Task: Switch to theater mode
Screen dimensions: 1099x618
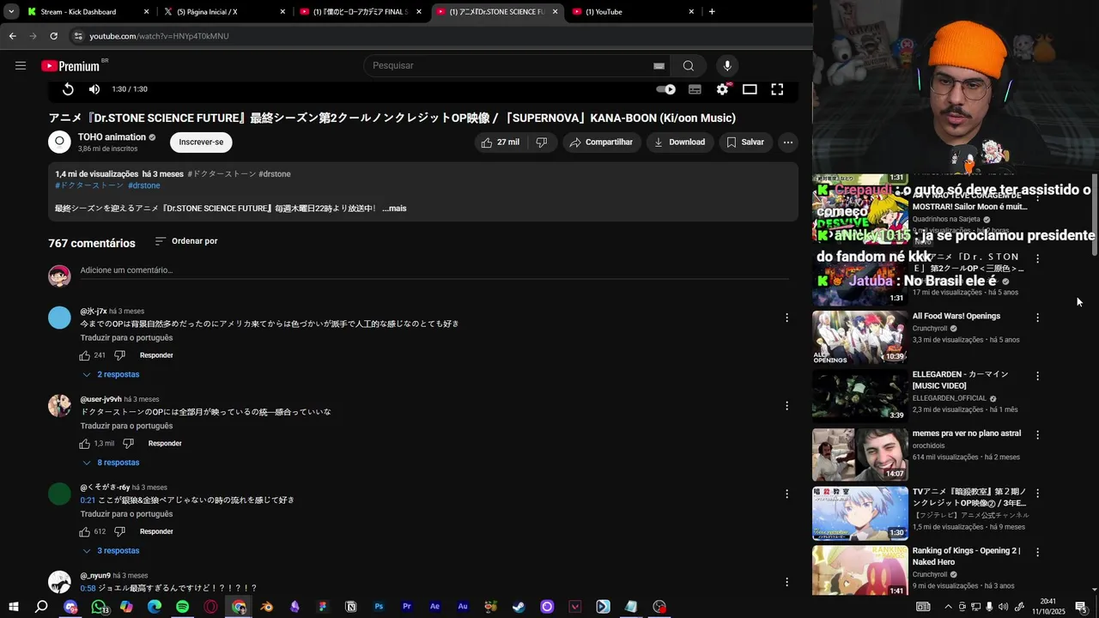Action: point(750,89)
